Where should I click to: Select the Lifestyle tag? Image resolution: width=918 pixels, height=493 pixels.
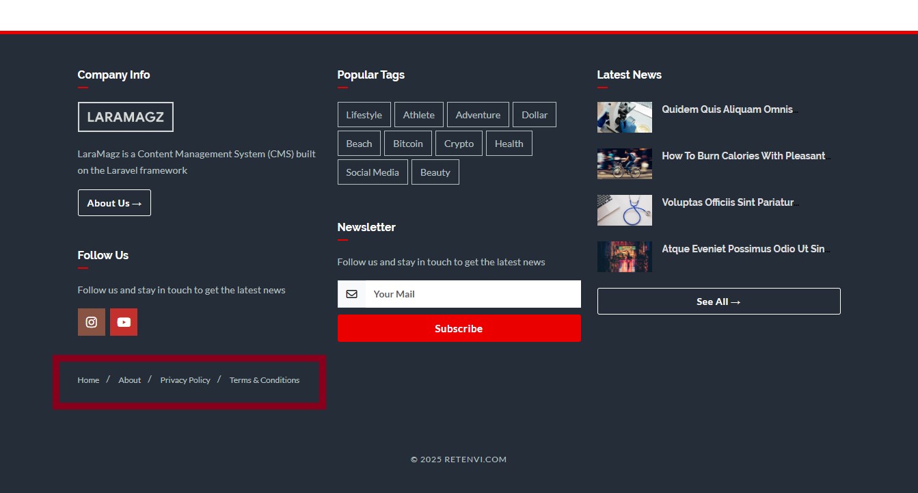point(364,114)
